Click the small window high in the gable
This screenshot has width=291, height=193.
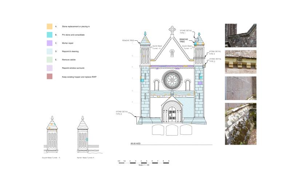pos(172,53)
